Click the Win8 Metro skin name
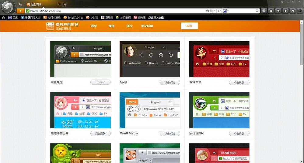Viewport: 304px width, 163px height. tap(129, 133)
